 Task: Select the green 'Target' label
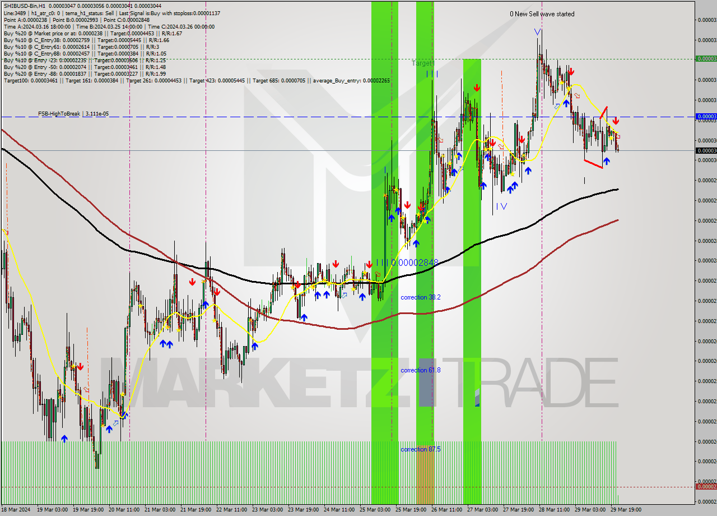tap(422, 63)
